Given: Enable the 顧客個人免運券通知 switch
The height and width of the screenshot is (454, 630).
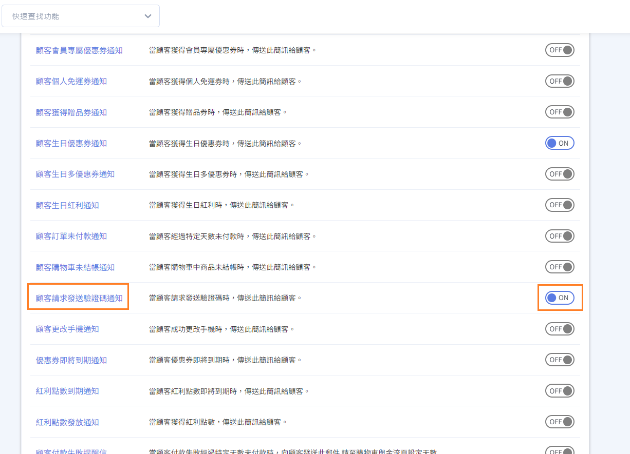Looking at the screenshot, I should 560,81.
